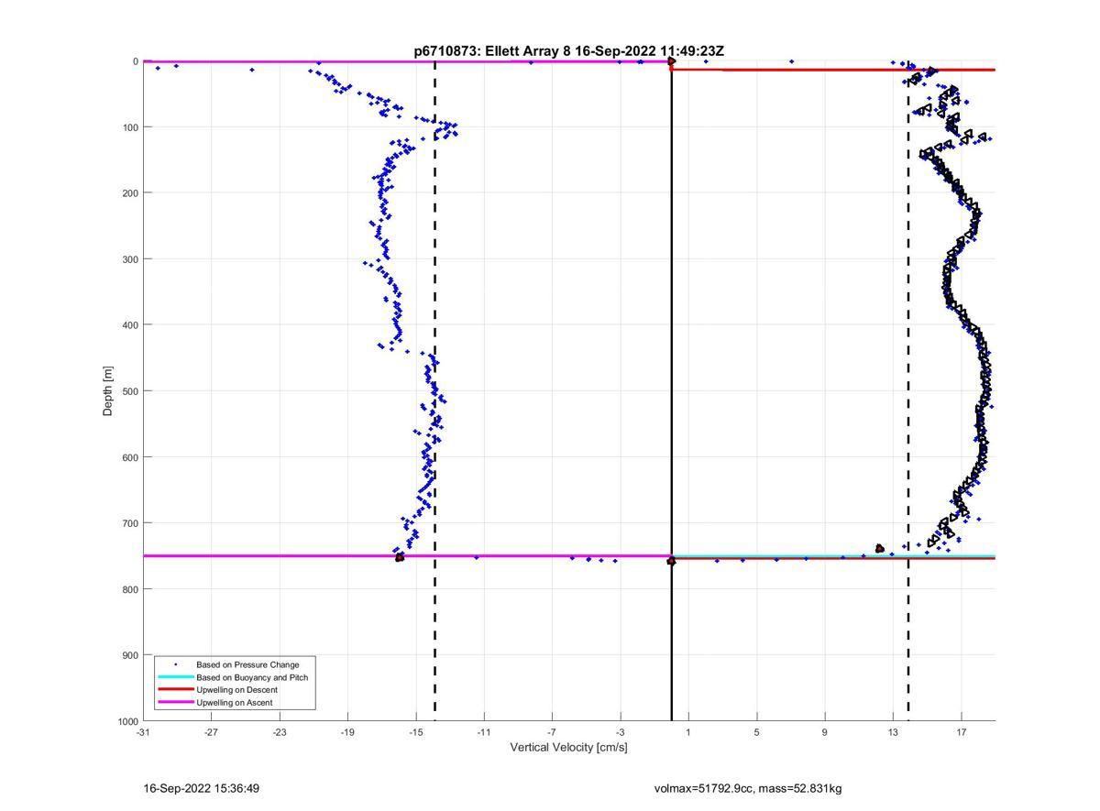This screenshot has height=811, width=1100.
Task: Click the x-axis tick label -31
Action: 143,732
